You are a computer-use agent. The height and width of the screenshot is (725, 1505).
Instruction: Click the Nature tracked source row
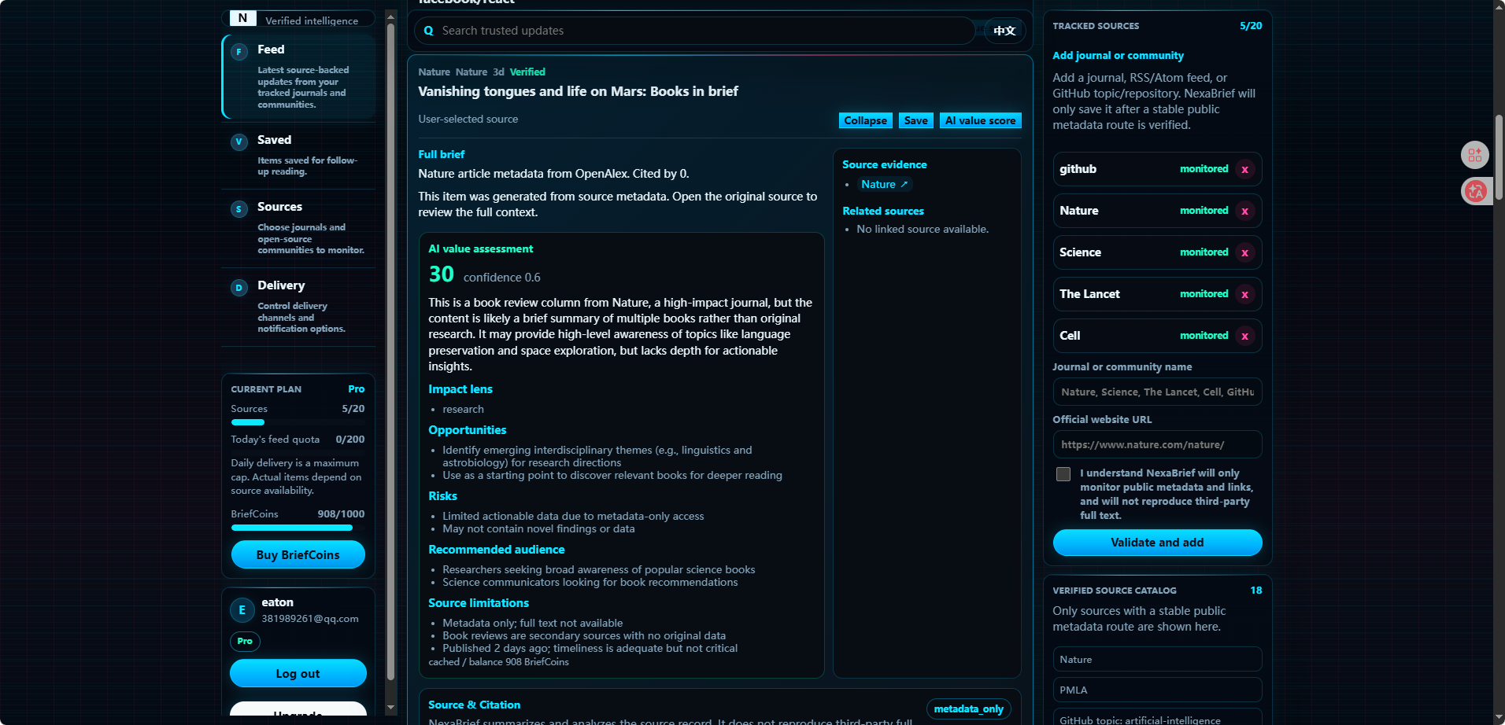(1157, 211)
